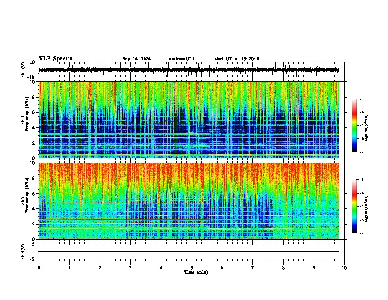Click the ch.2 spectrogram panel

click(x=189, y=201)
